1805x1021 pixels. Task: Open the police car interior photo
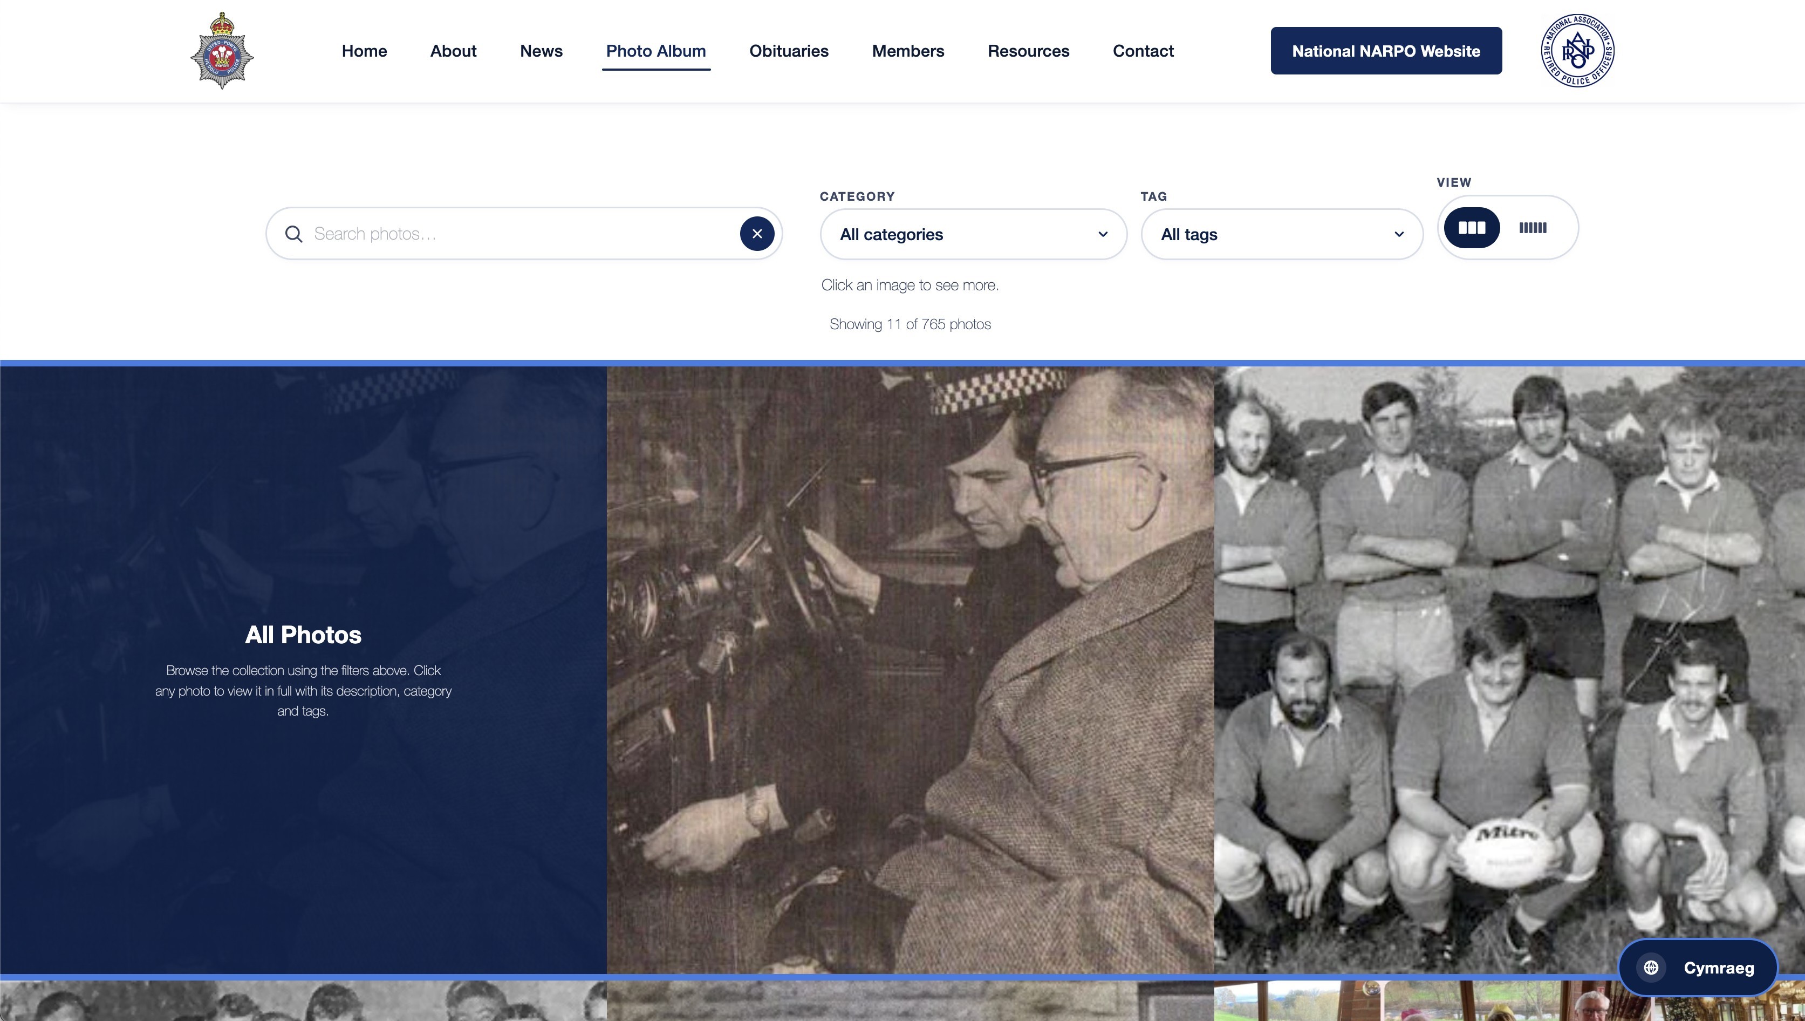910,670
